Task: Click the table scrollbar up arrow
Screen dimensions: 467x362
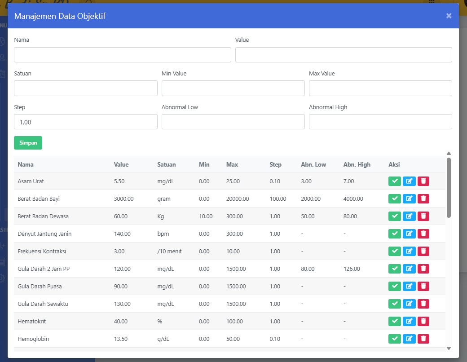Action: [449, 154]
